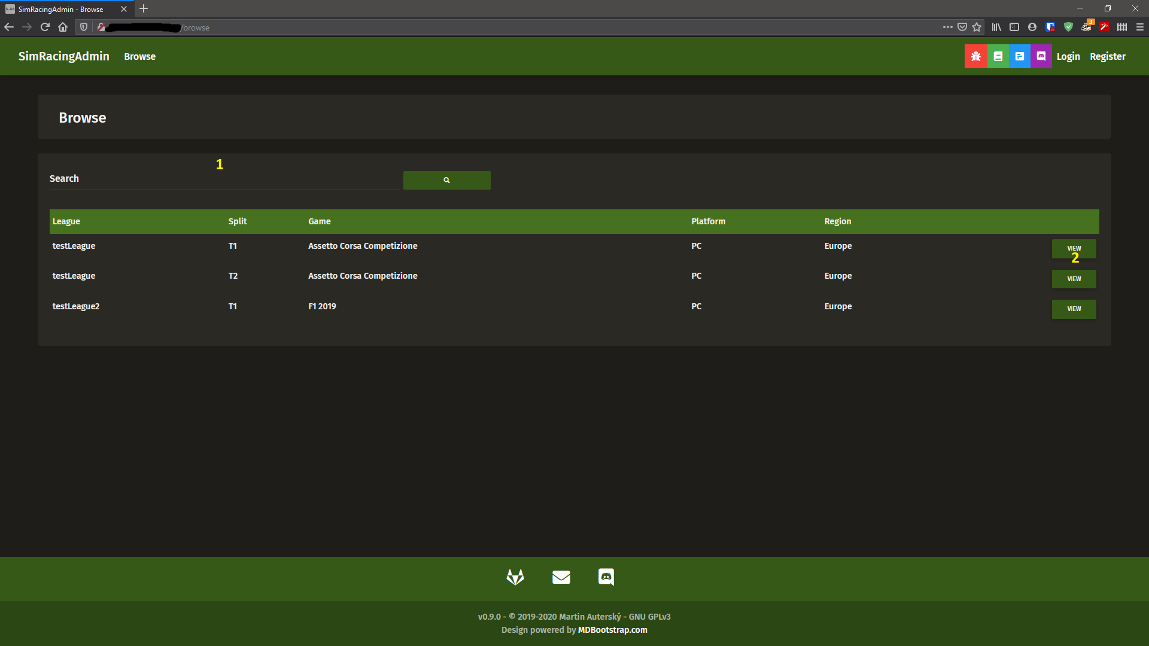This screenshot has height=646, width=1149.
Task: Toggle the sidebar view icon
Action: (x=1014, y=27)
